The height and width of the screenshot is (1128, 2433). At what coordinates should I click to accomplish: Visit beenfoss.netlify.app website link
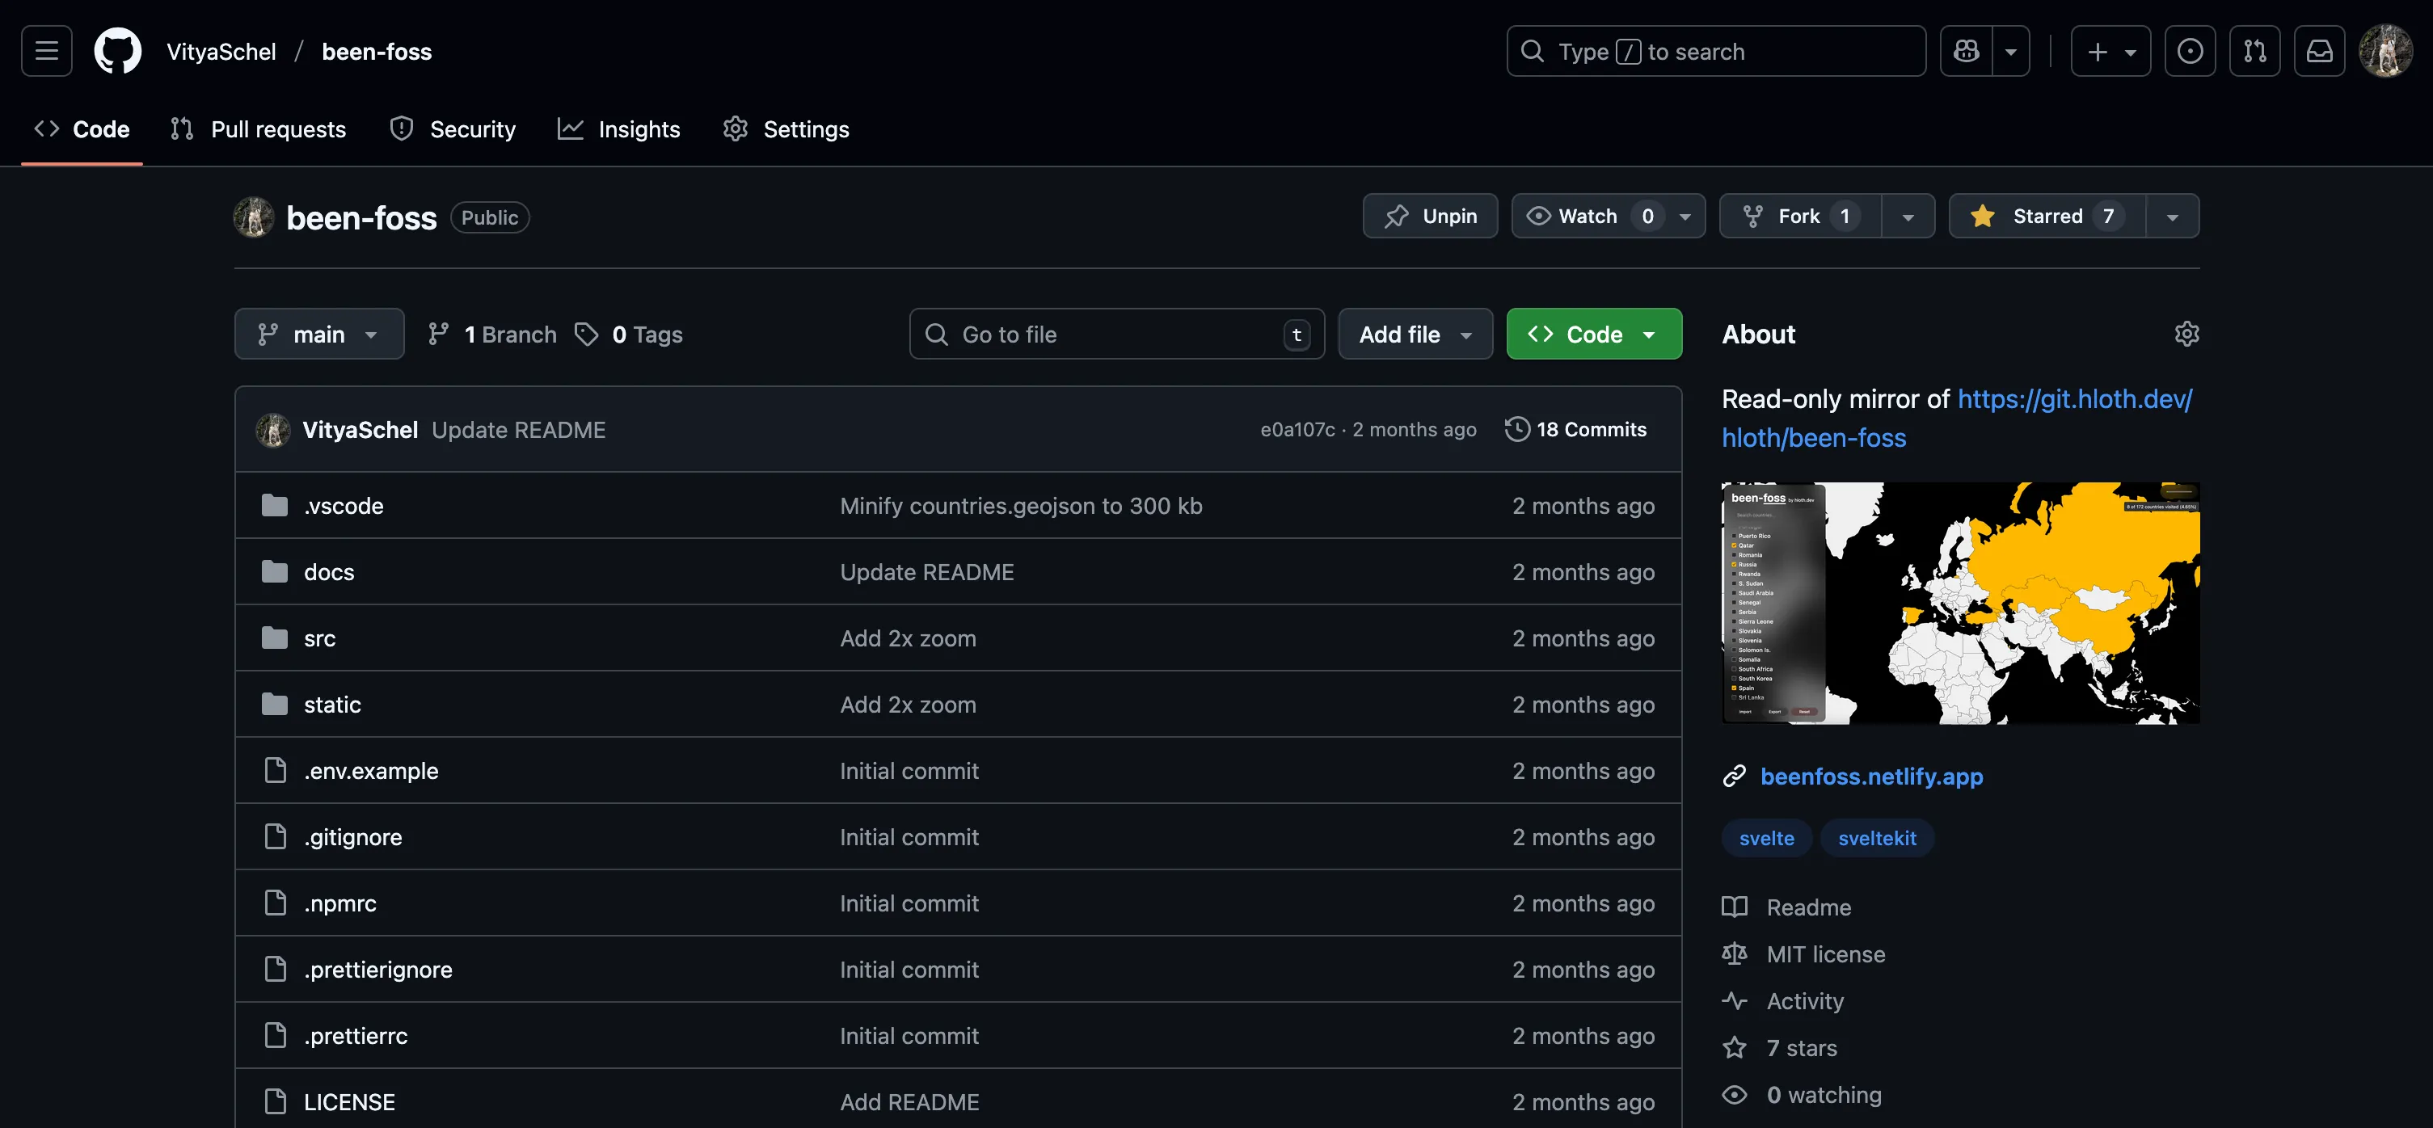[1871, 776]
